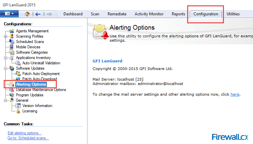Open the main application menu dropdown
This screenshot has width=253, height=144.
point(9,14)
